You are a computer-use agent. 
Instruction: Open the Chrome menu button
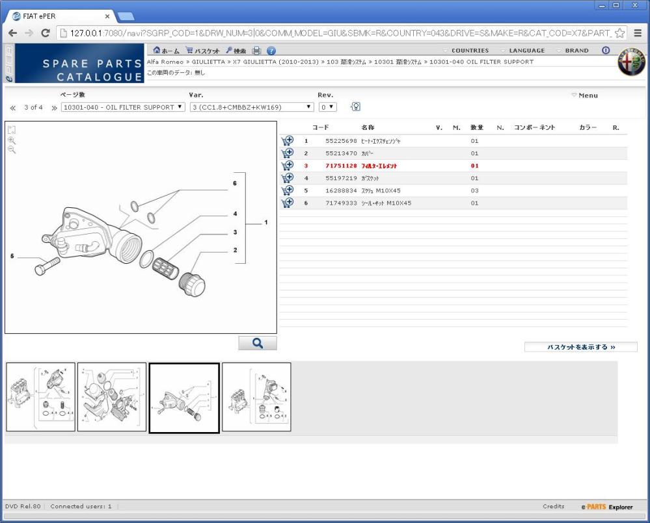coord(638,33)
